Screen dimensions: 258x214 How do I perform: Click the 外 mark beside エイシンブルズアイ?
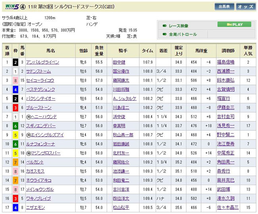(29, 135)
